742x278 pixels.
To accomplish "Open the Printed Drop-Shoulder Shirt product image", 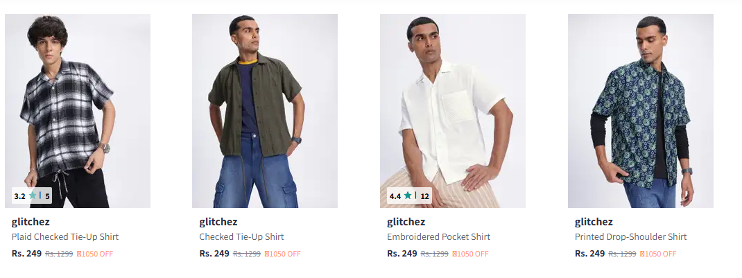I will [640, 111].
